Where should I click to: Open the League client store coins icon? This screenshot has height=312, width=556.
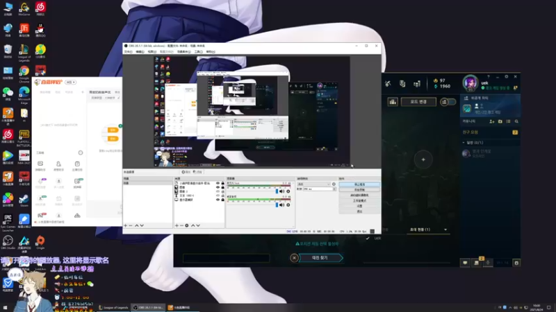(x=416, y=83)
